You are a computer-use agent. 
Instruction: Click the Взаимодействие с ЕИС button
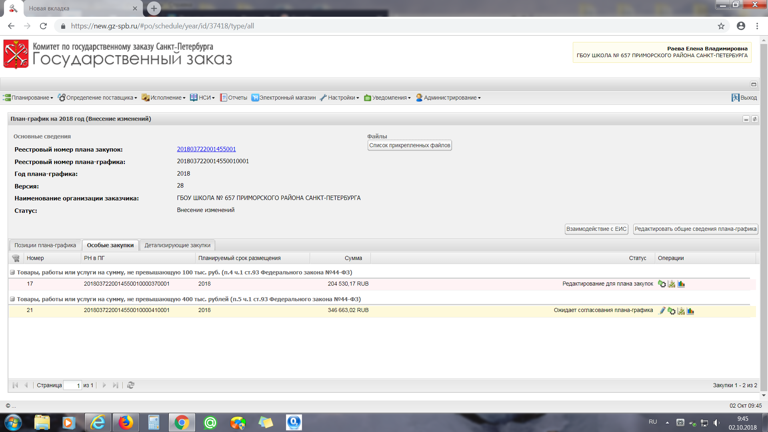(x=596, y=229)
